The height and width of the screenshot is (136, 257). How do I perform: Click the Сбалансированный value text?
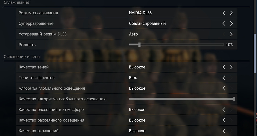pyautogui.click(x=147, y=24)
